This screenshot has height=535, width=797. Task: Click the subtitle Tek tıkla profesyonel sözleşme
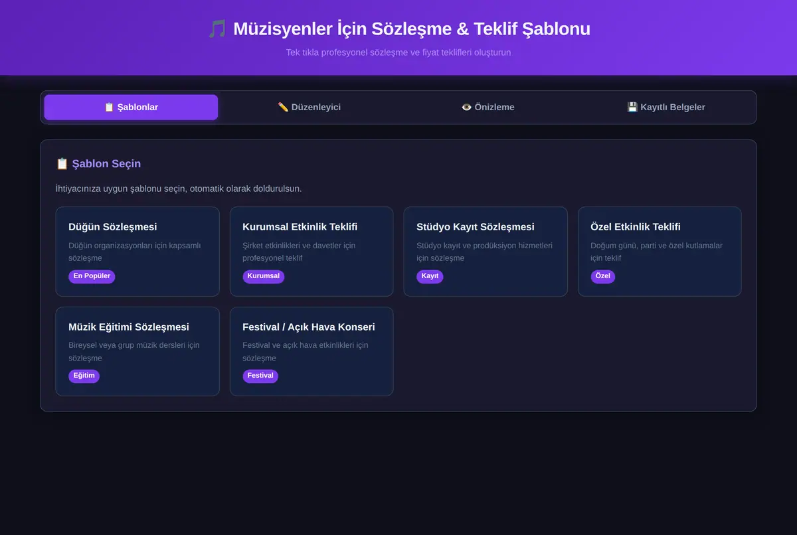click(398, 52)
